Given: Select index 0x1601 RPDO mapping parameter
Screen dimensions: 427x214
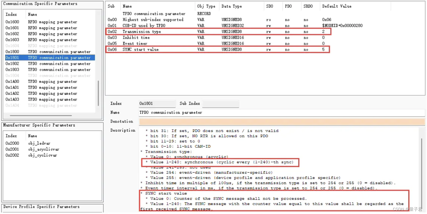Looking at the screenshot, I should point(50,28).
